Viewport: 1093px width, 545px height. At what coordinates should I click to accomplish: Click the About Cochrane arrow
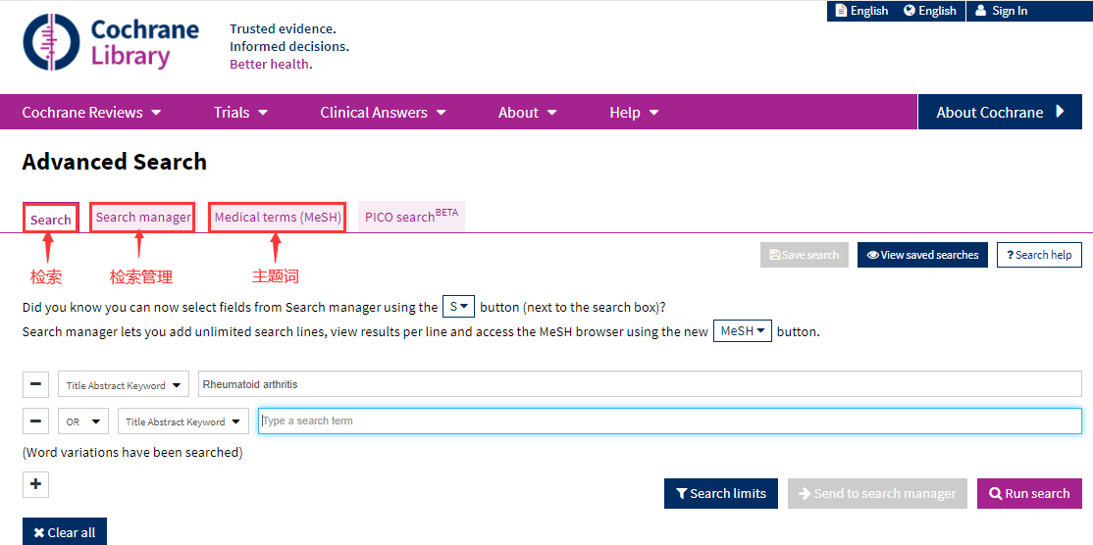click(1060, 112)
